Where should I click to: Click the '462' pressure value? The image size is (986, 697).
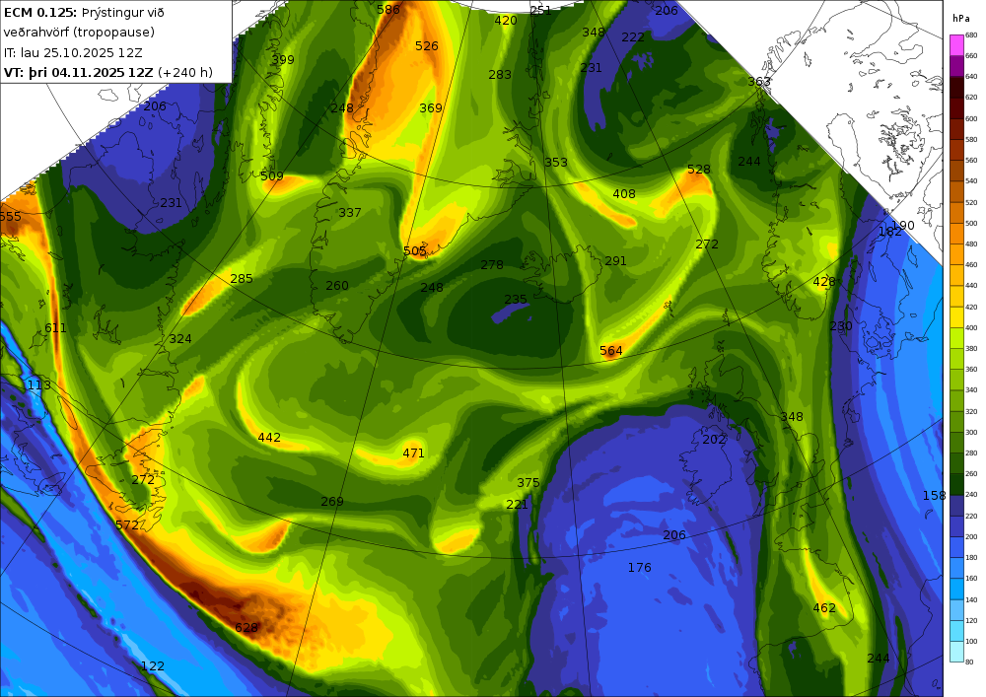[x=824, y=607]
